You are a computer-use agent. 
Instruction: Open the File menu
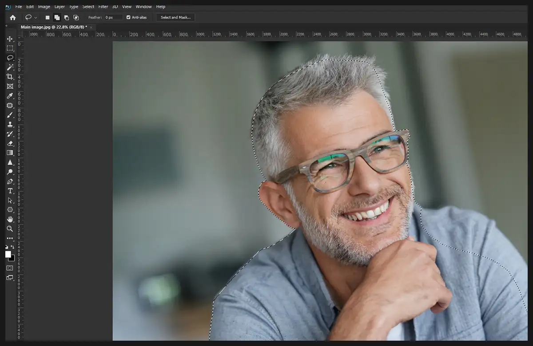click(x=19, y=7)
